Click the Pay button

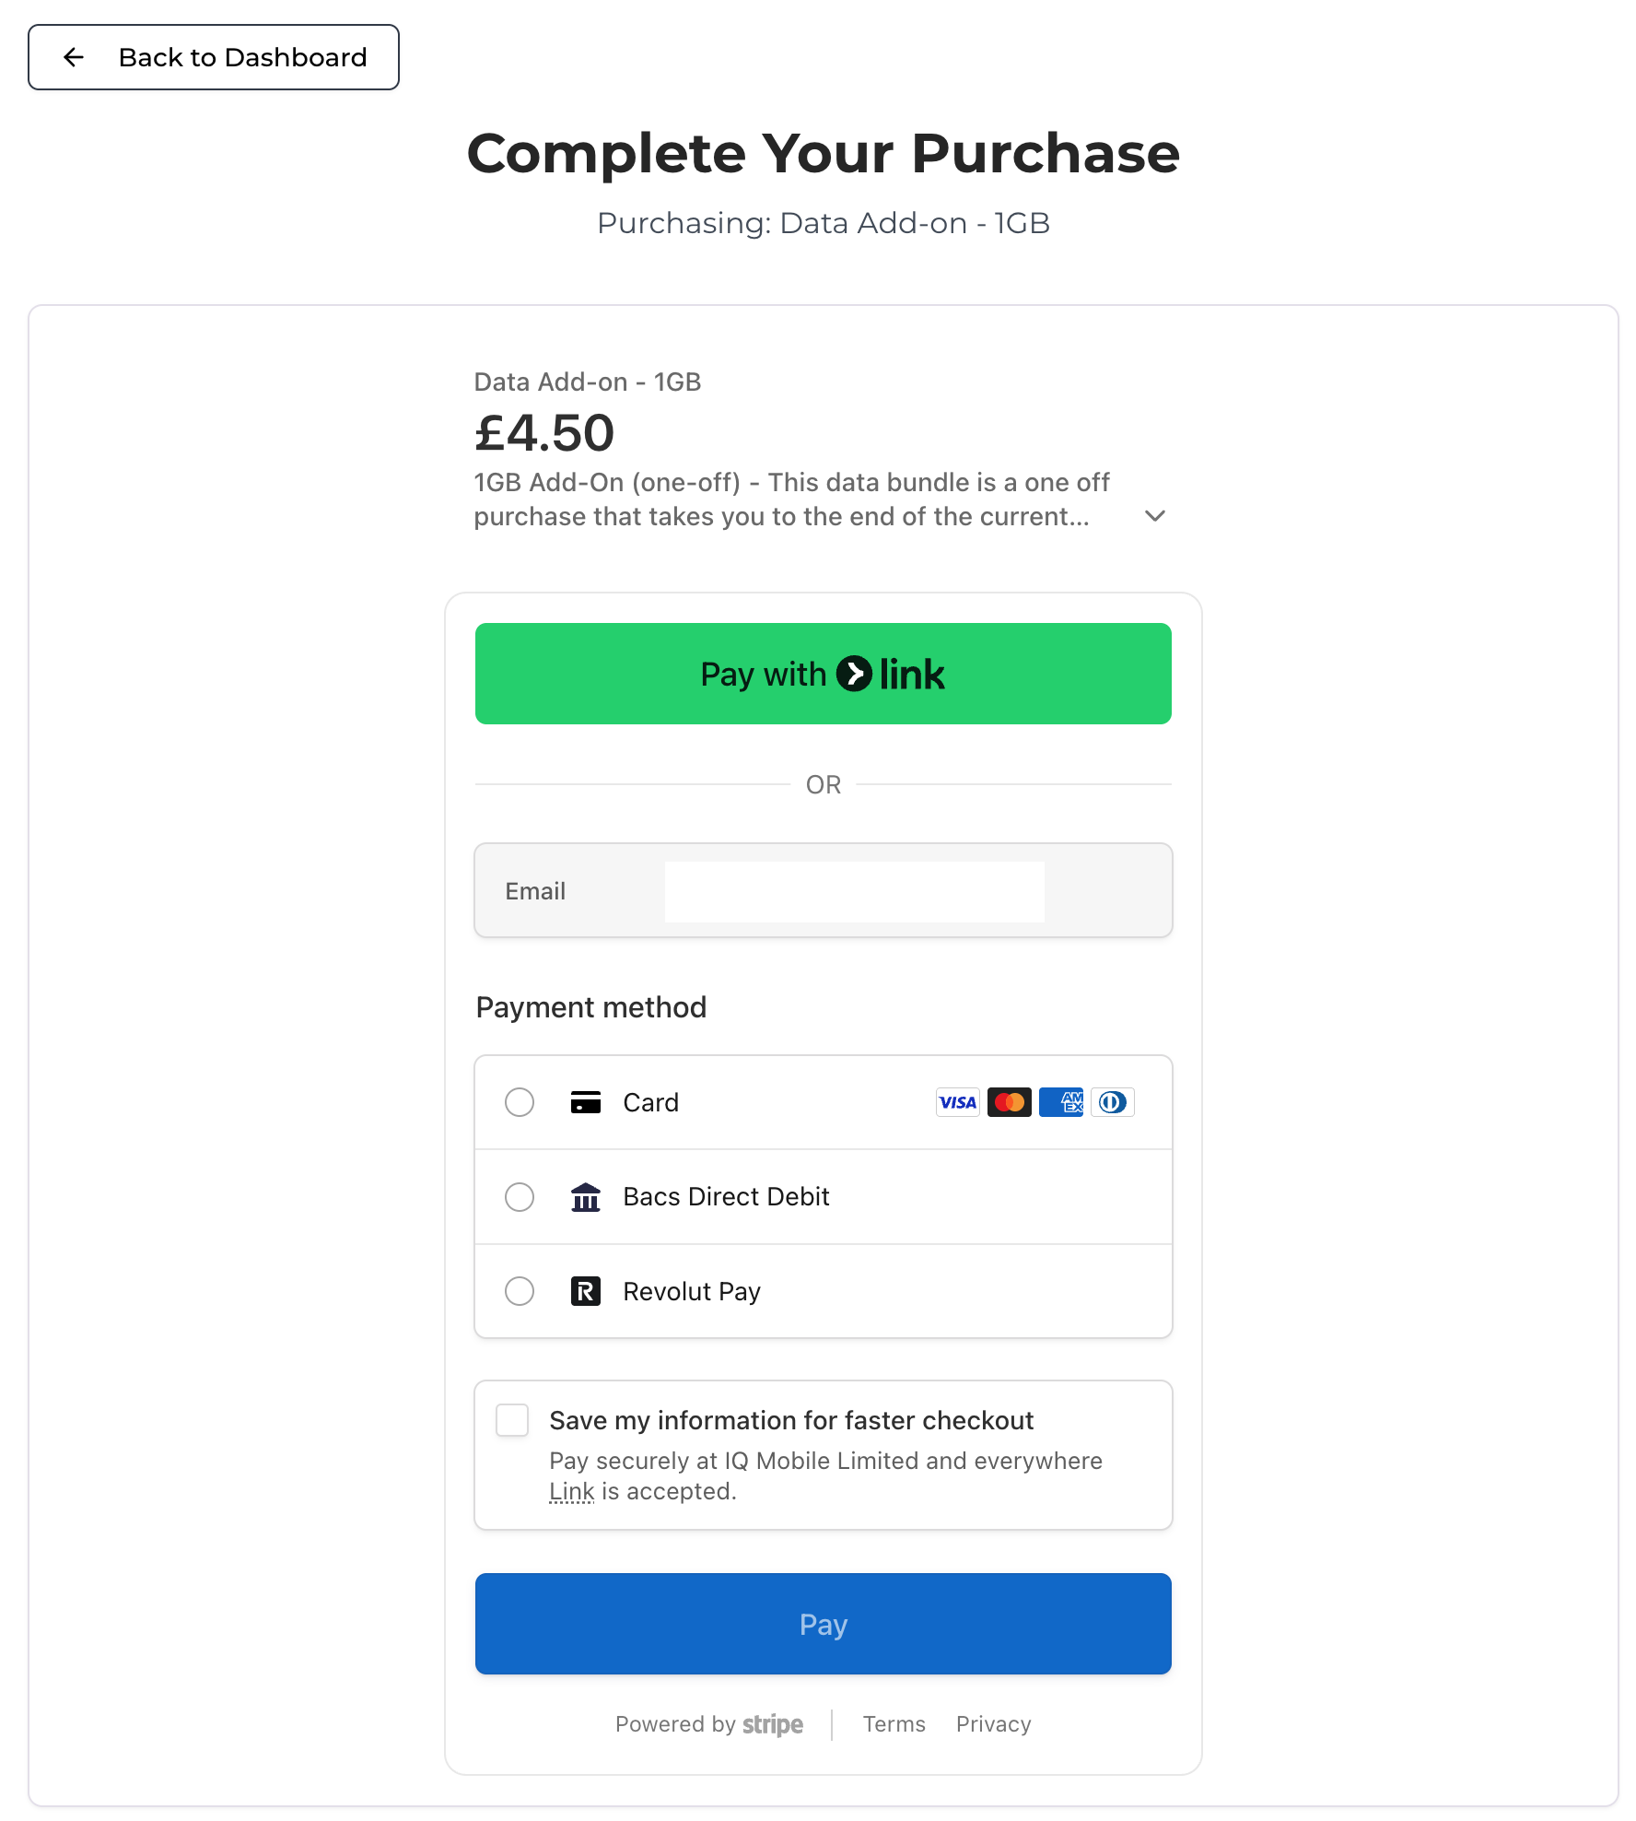[823, 1624]
